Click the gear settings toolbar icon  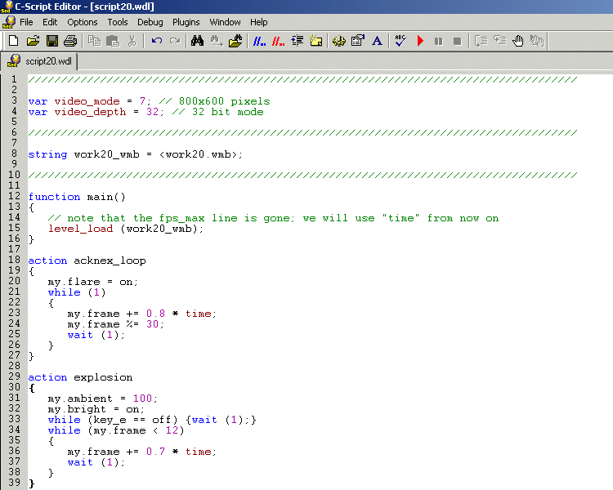click(x=338, y=41)
